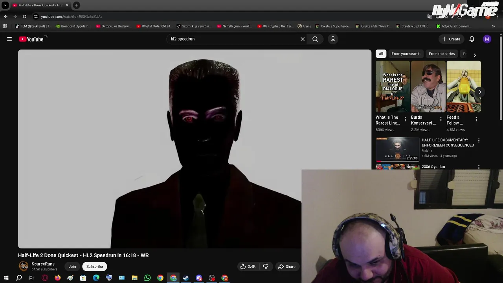Open the What Is The Rarest Line thumbnail
The image size is (503, 283).
tap(393, 87)
